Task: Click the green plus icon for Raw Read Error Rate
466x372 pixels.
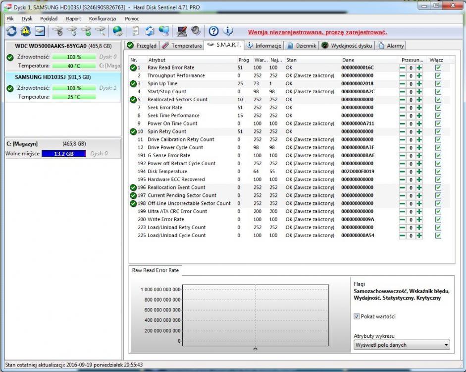Action: point(419,68)
